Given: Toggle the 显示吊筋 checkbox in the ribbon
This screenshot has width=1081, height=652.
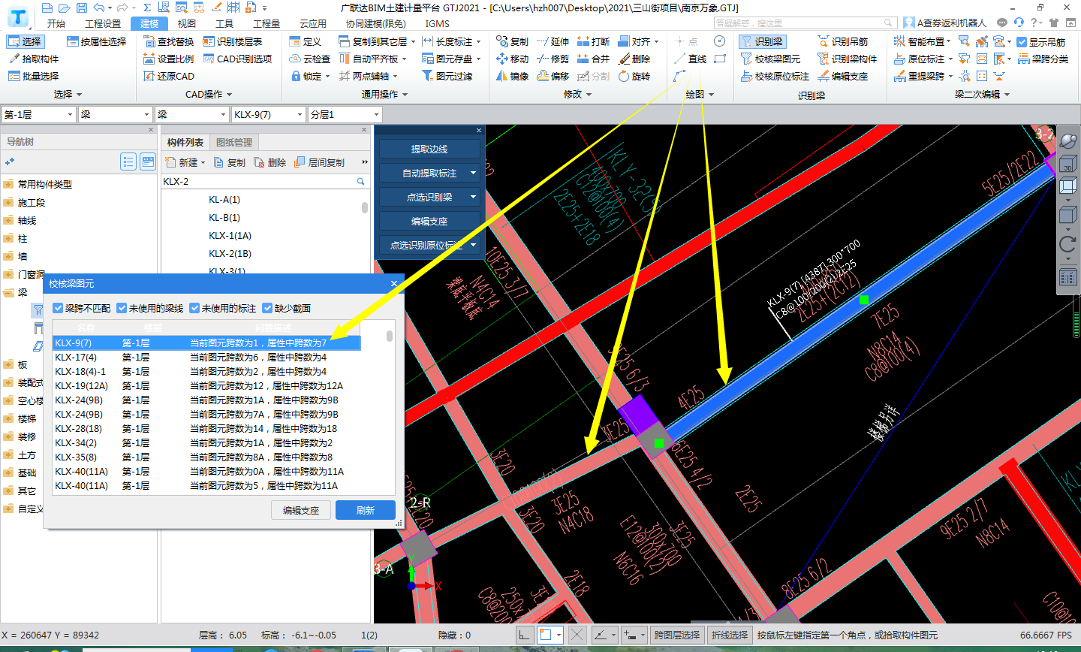Looking at the screenshot, I should click(x=1022, y=42).
